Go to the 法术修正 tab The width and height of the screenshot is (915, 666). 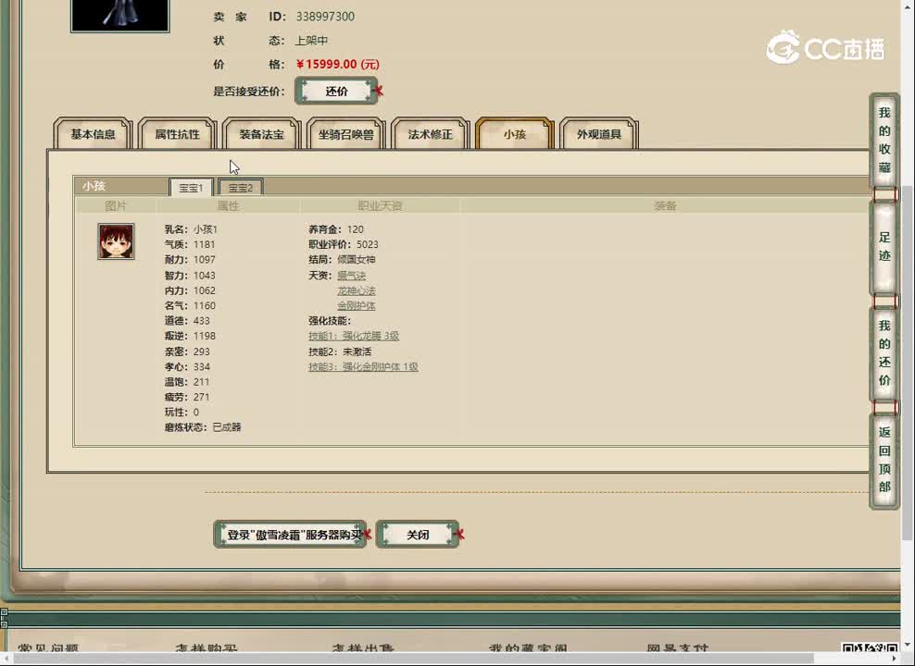(430, 134)
